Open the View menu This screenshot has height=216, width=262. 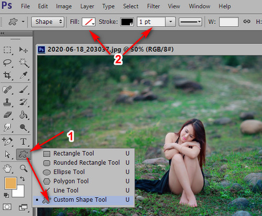click(x=174, y=6)
